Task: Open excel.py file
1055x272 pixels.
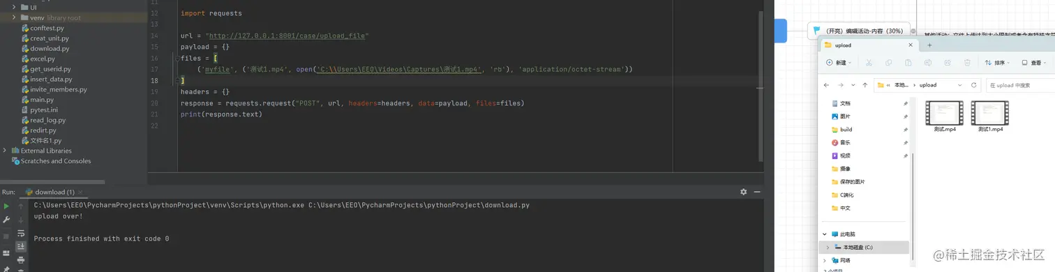Action: coord(38,59)
